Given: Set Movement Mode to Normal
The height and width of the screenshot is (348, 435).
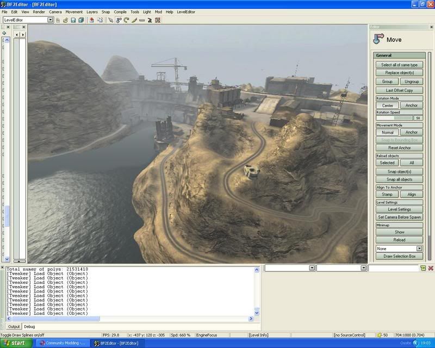Looking at the screenshot, I should pyautogui.click(x=387, y=132).
